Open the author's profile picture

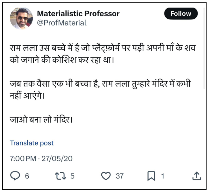pyautogui.click(x=21, y=18)
